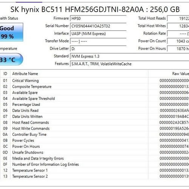Click the Standard label

click(61, 56)
